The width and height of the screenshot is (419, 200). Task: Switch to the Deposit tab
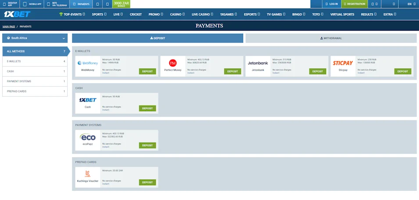(x=158, y=38)
